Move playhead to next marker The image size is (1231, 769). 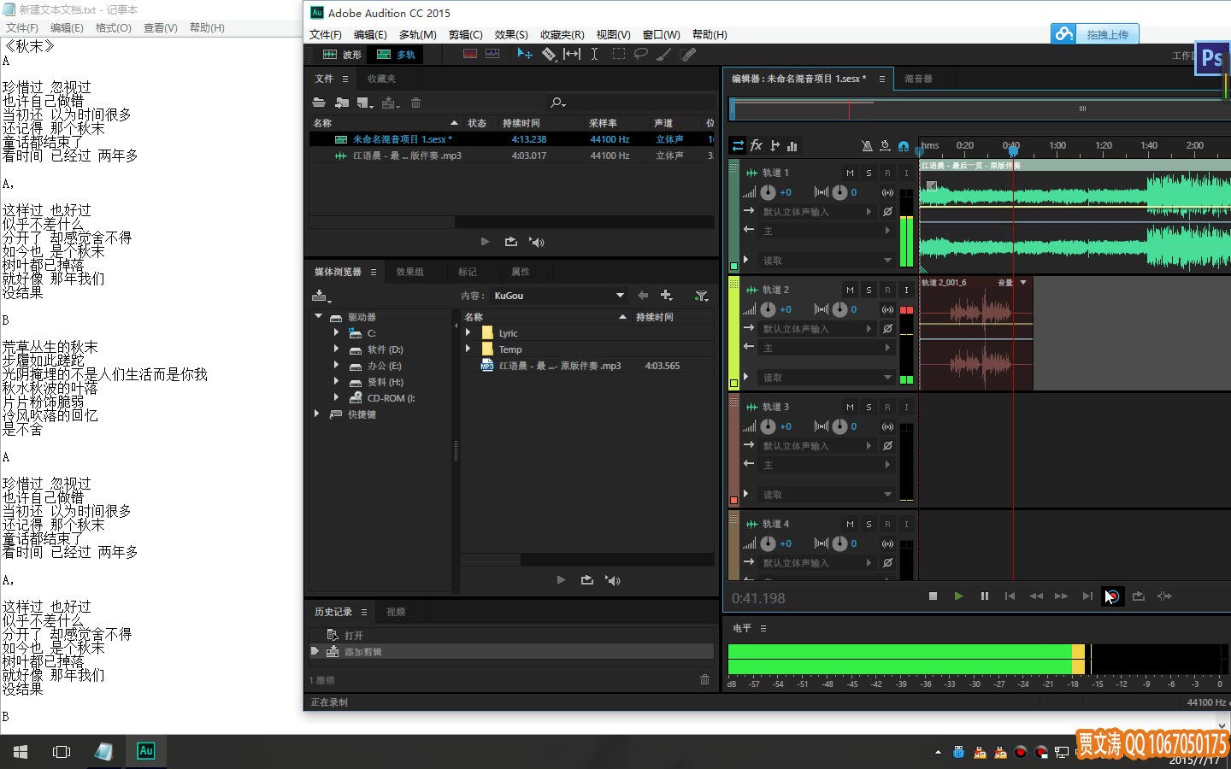(1087, 596)
